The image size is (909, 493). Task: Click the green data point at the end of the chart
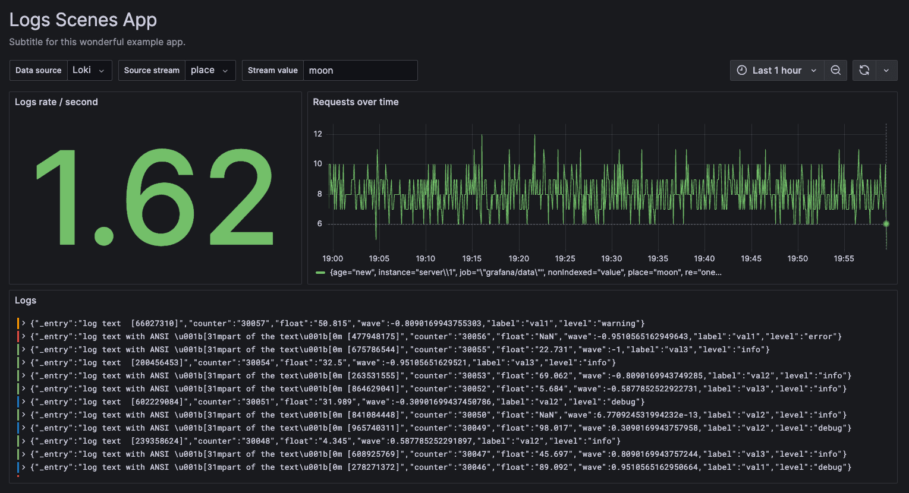tap(886, 224)
